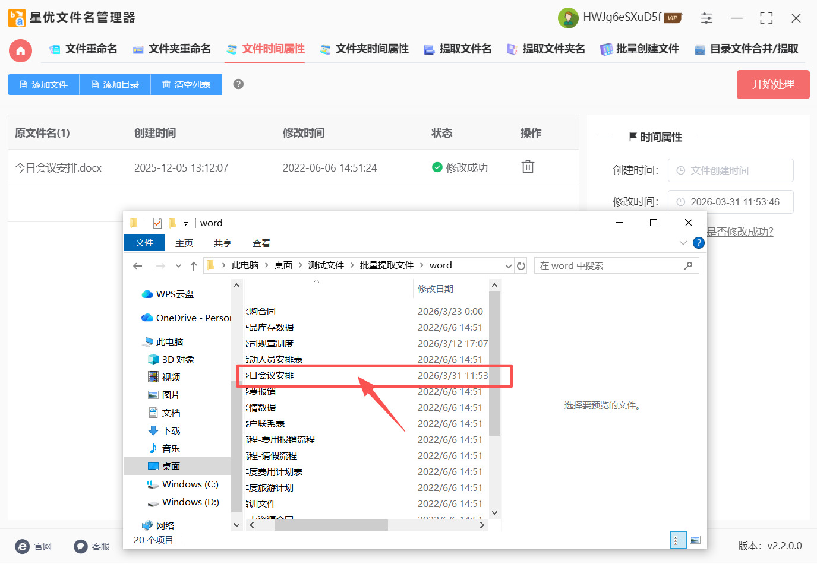Click the 在 word 中搜索 search field
The height and width of the screenshot is (564, 817).
(609, 266)
